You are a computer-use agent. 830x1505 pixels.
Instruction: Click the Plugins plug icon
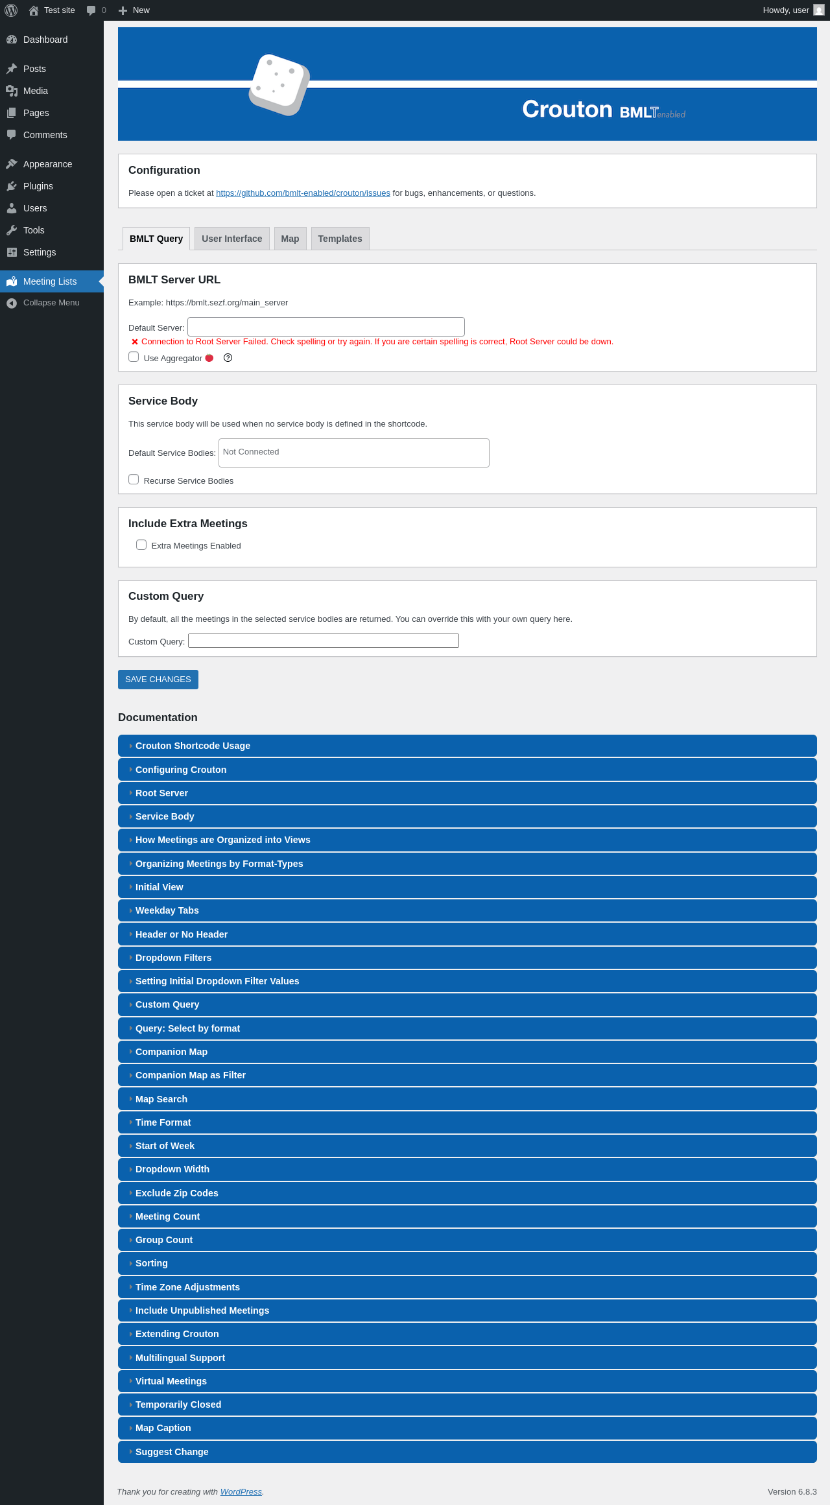12,186
